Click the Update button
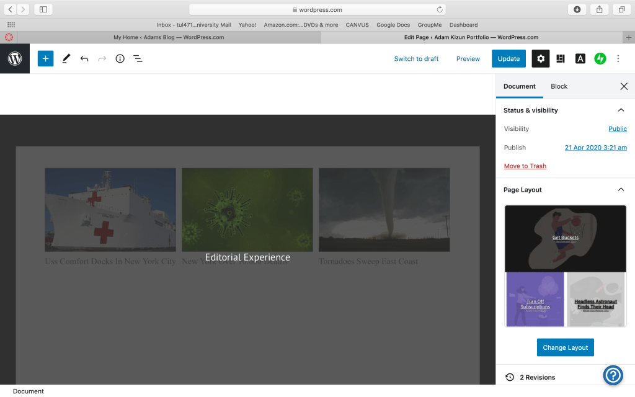 tap(508, 59)
